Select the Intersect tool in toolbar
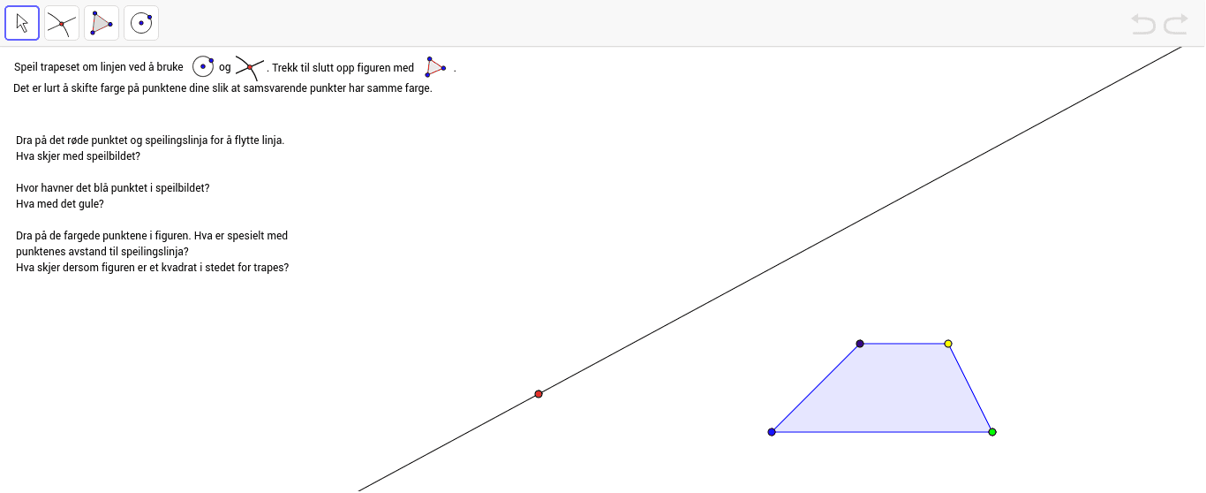1206x493 pixels. [x=62, y=23]
